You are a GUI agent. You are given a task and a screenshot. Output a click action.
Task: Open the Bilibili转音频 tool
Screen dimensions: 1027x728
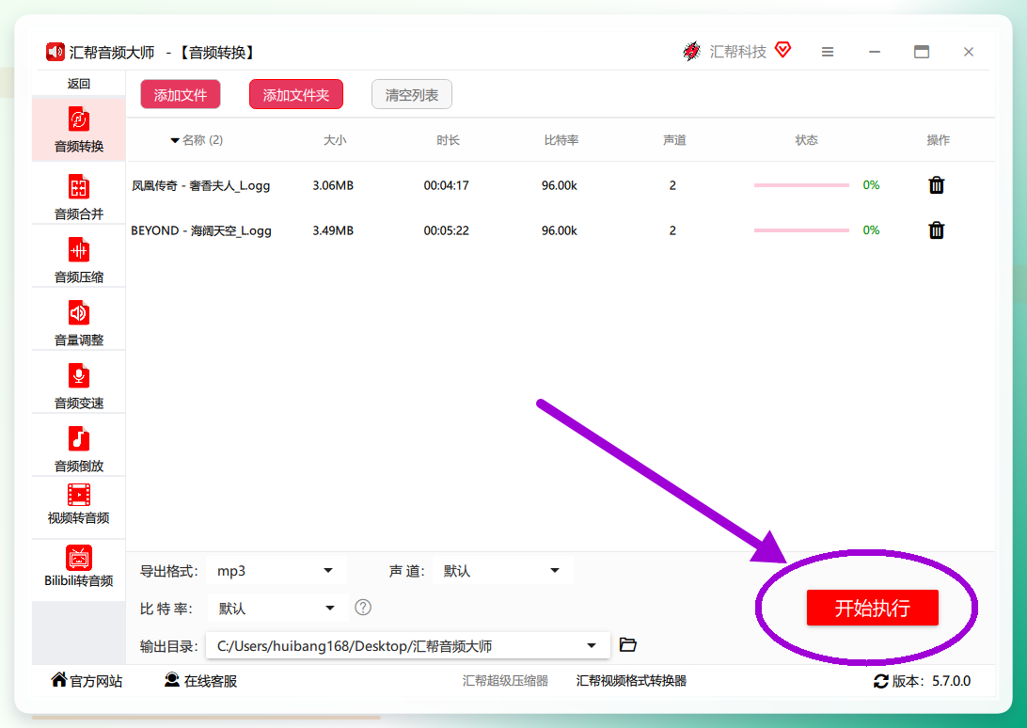tap(79, 565)
